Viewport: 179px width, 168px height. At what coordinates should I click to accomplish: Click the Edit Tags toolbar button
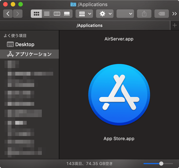pyautogui.click(x=161, y=14)
